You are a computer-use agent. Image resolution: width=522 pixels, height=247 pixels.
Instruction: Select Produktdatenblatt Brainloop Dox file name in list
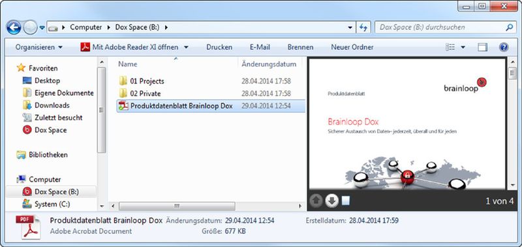tap(181, 106)
